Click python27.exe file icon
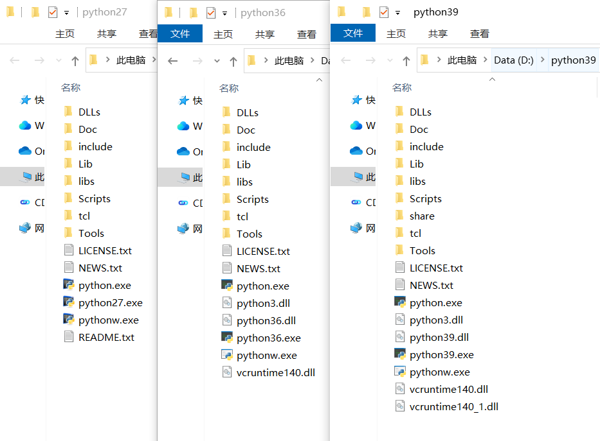This screenshot has width=600, height=441. coord(69,302)
